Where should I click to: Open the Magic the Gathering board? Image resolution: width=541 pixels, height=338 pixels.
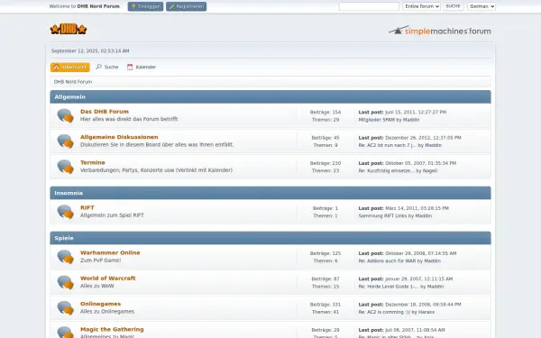112,329
